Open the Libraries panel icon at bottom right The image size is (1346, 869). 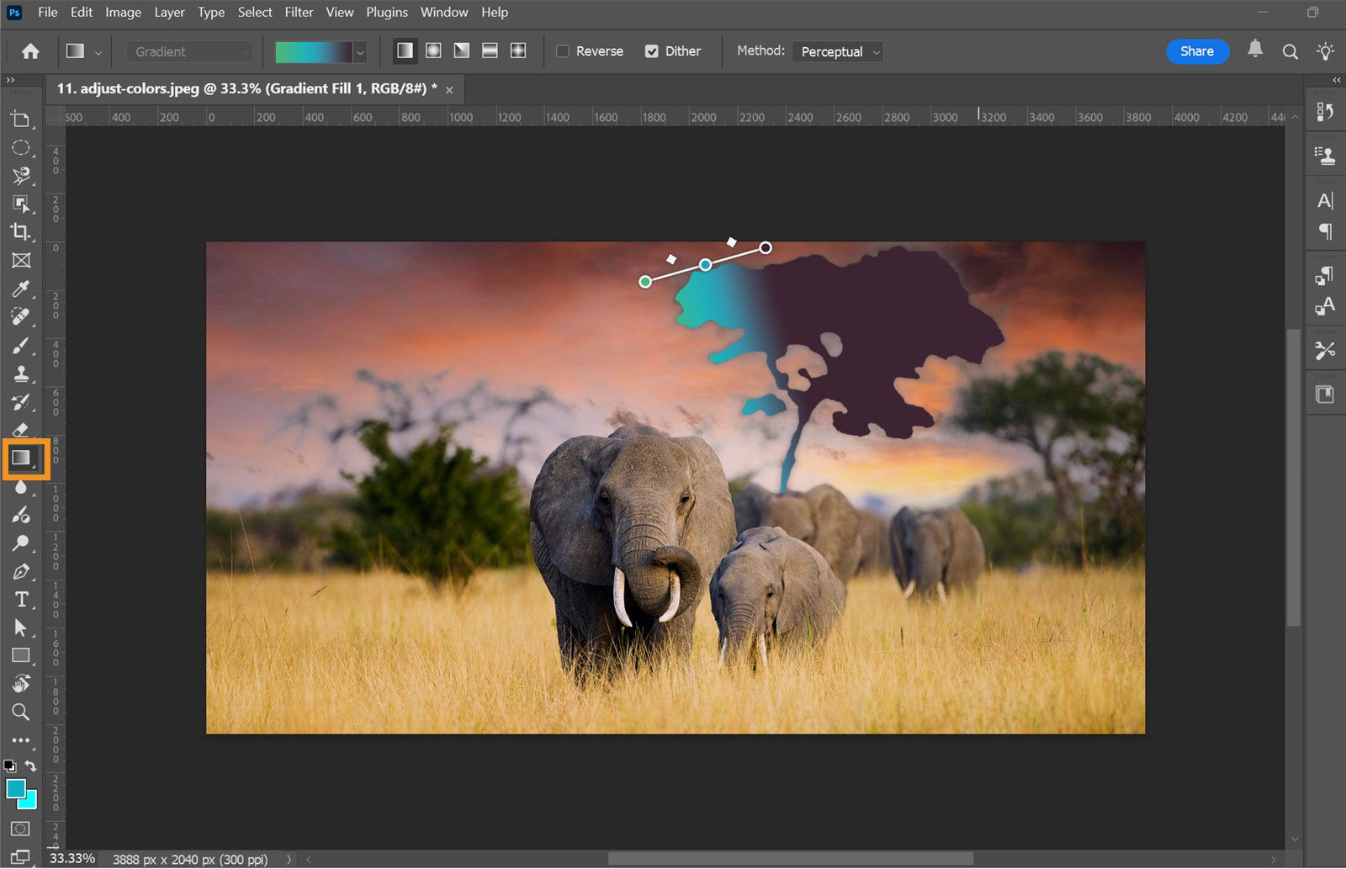click(1325, 393)
